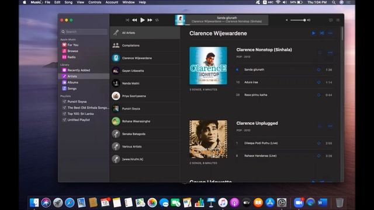Open App Store from the Dock
Viewport: 374px width, 210px height.
pos(270,202)
